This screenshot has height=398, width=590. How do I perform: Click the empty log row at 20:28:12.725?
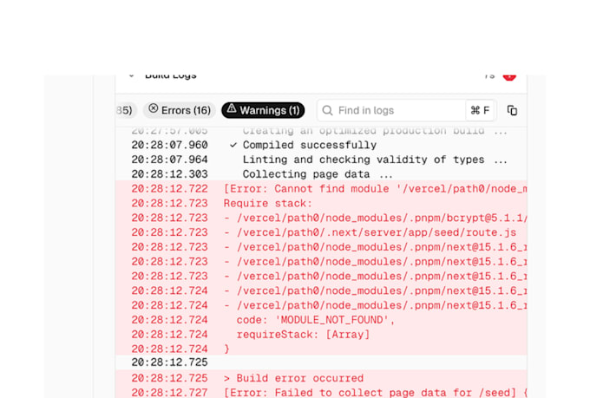321,362
